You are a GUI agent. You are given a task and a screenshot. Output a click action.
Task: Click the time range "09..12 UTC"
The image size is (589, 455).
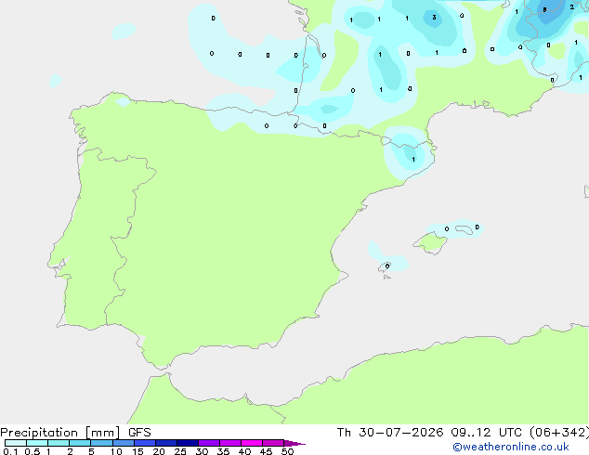coord(487,433)
